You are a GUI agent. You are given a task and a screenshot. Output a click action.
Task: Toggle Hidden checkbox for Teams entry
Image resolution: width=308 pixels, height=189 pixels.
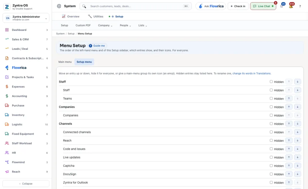pyautogui.click(x=271, y=98)
